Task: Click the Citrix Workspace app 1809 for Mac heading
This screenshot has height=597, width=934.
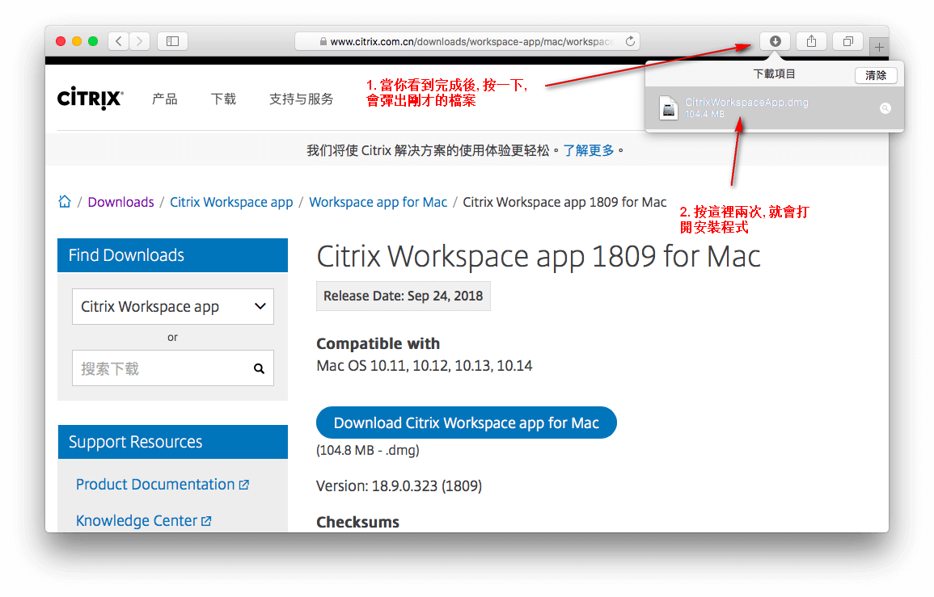Action: (539, 257)
